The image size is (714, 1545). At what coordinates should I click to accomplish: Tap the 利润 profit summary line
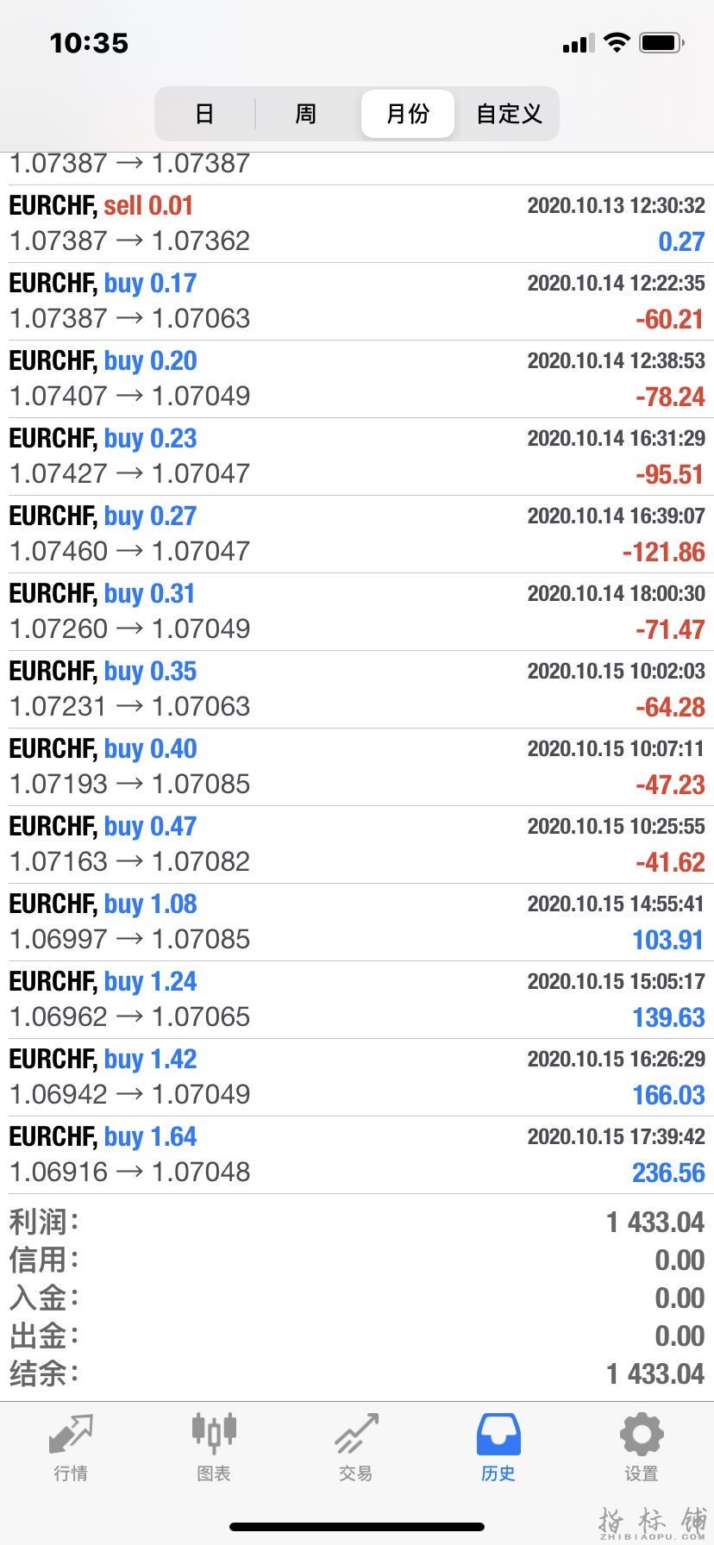click(x=357, y=1222)
